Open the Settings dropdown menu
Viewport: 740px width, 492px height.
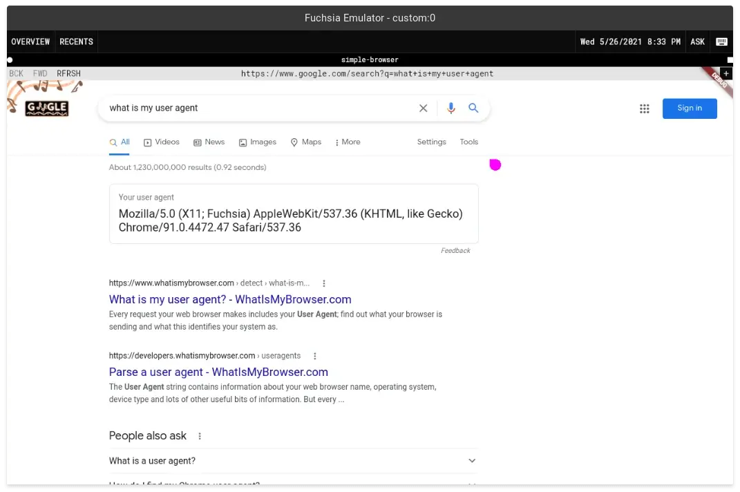tap(431, 142)
